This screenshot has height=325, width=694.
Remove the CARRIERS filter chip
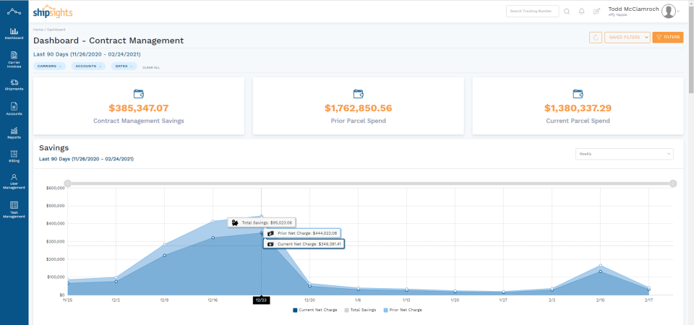(x=60, y=66)
